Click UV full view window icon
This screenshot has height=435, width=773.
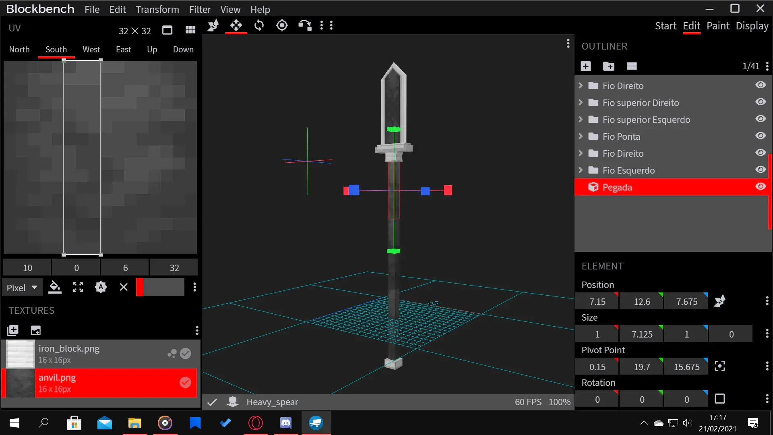167,30
